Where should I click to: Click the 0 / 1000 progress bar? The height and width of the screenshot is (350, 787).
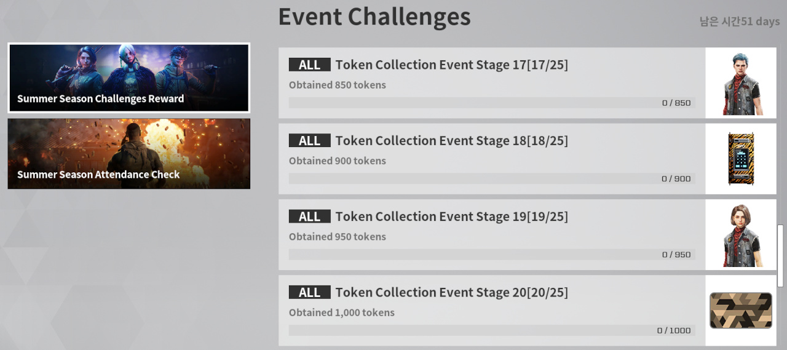492,330
